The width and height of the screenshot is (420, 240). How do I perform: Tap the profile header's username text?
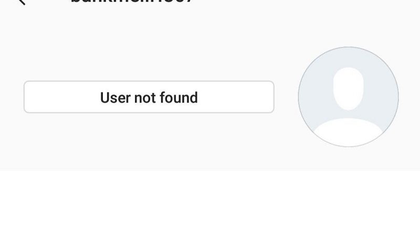(131, 2)
